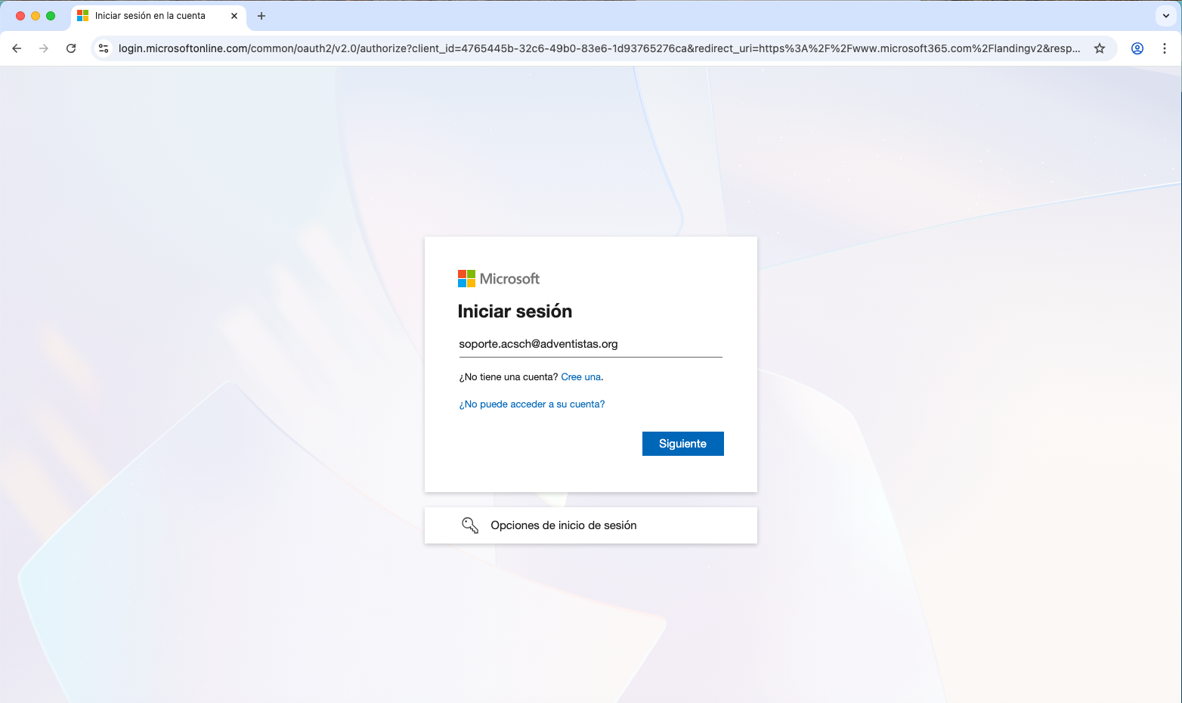Reload the sign-in page
This screenshot has width=1182, height=703.
71,48
